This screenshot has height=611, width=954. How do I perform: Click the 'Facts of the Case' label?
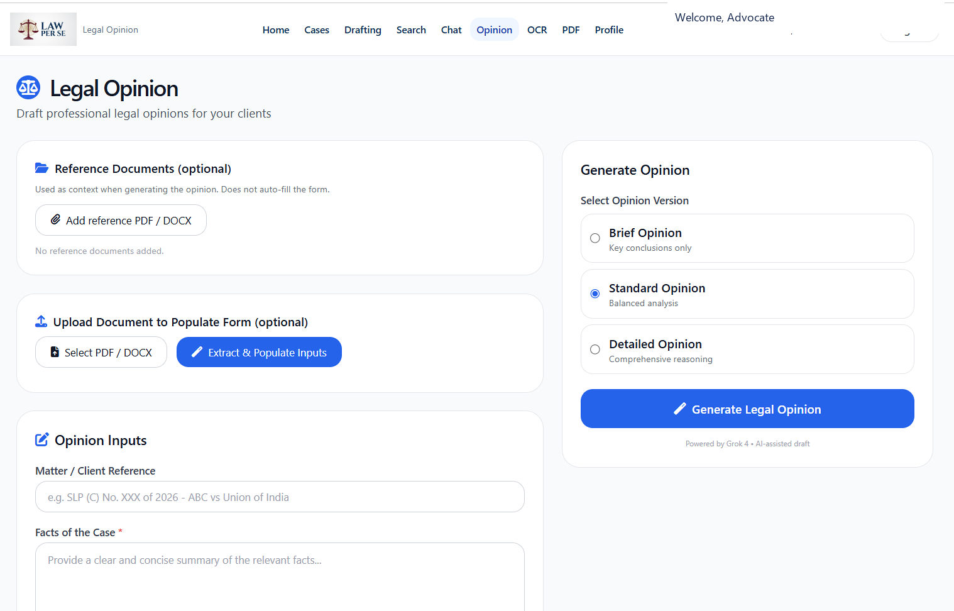pos(75,532)
